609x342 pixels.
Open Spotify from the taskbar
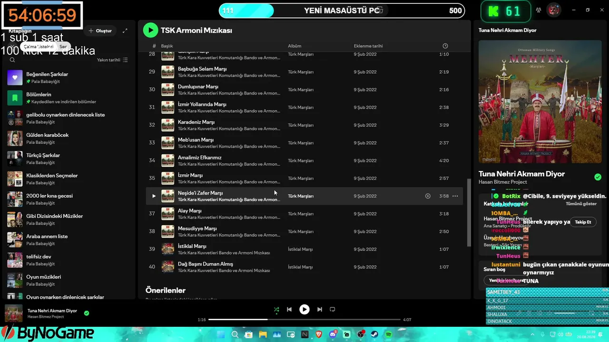(389, 335)
